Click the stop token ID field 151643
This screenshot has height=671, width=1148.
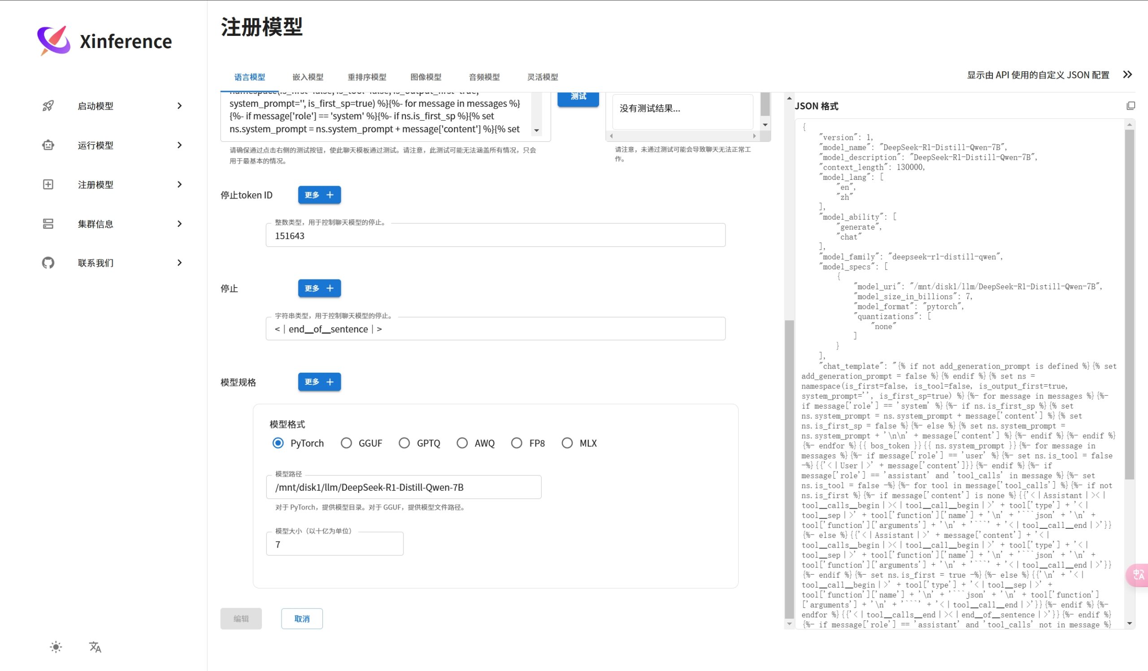point(496,235)
